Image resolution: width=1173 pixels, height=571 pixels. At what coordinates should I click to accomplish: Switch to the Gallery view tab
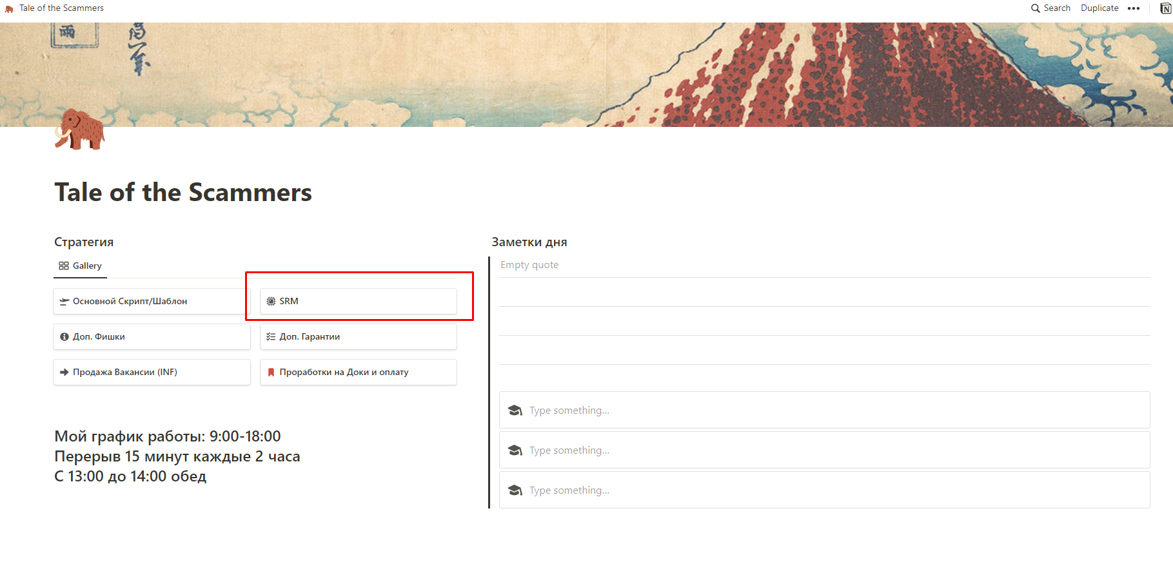coord(80,266)
